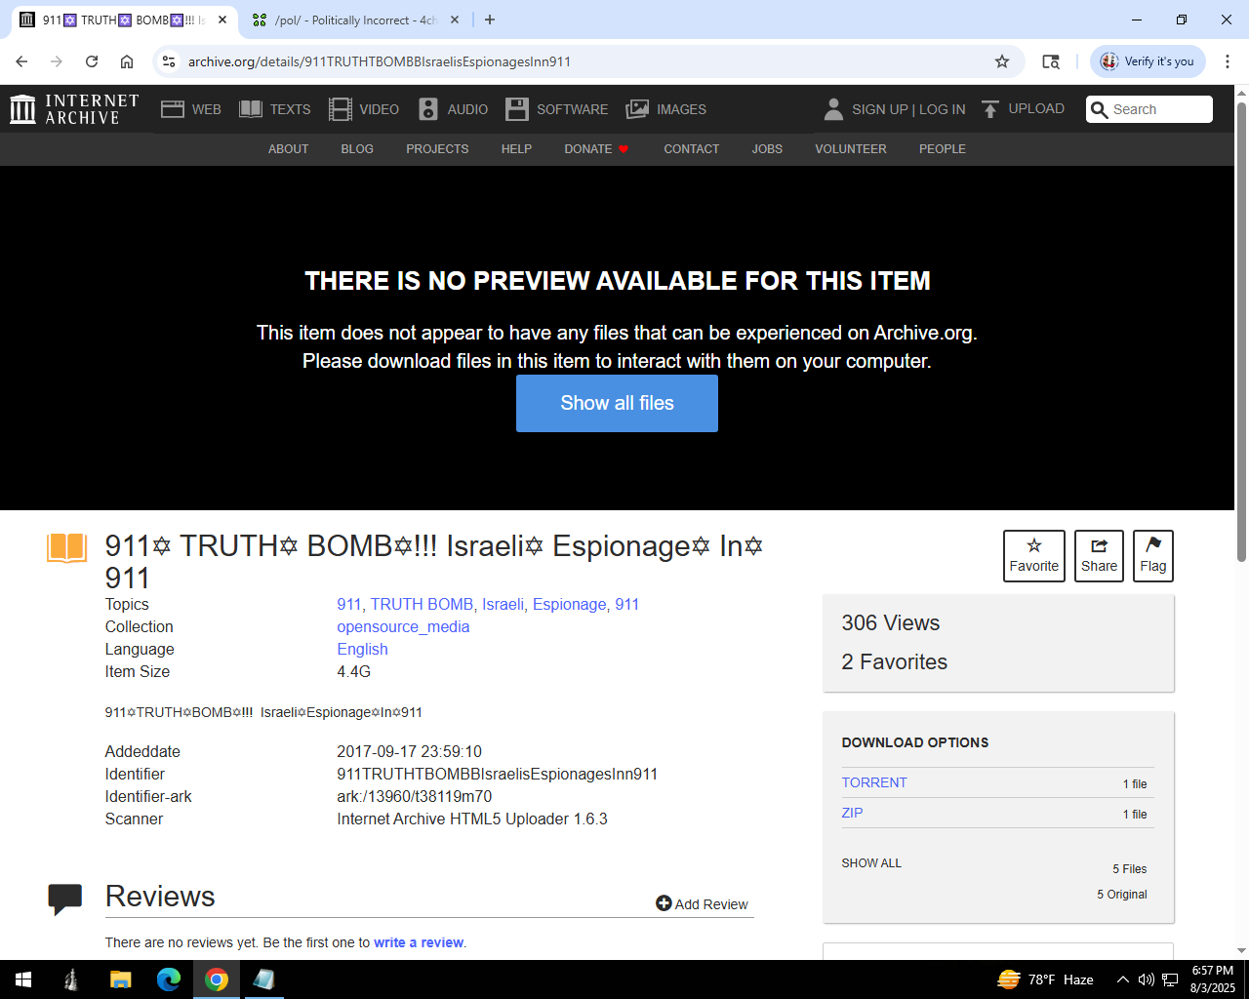Click the browser address bar URL

(x=380, y=61)
